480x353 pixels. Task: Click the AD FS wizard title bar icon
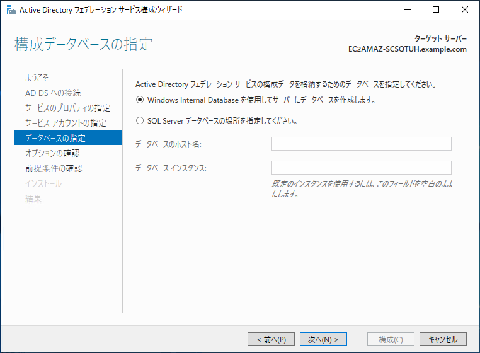(x=11, y=10)
